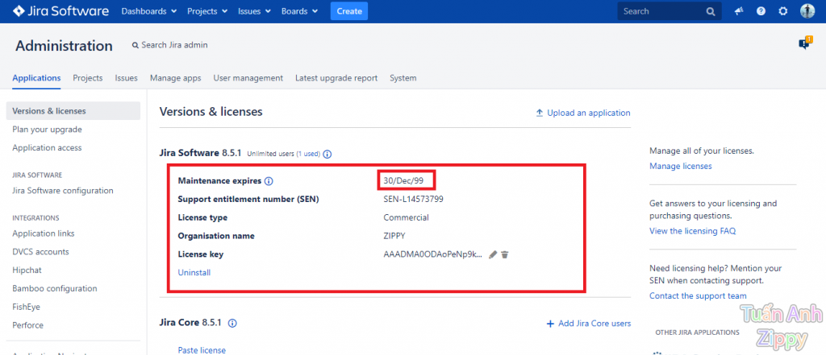Delete license key with trash icon
The image size is (826, 355).
click(505, 254)
